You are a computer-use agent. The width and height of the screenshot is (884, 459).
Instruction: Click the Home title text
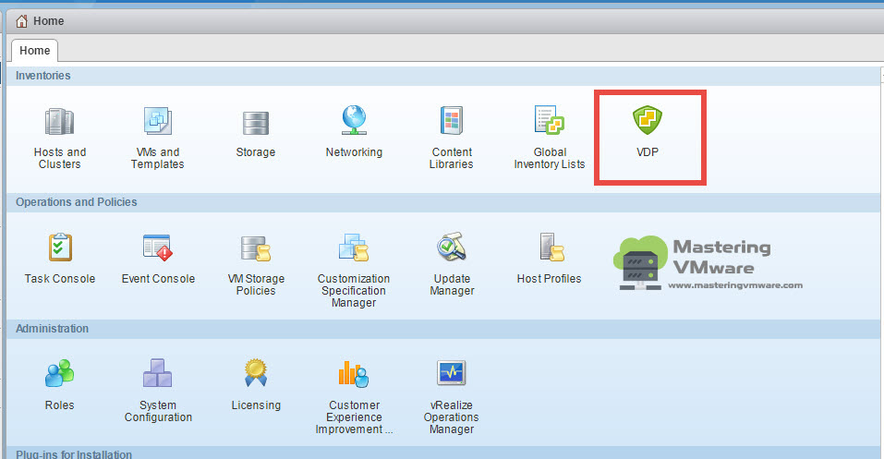coord(48,21)
